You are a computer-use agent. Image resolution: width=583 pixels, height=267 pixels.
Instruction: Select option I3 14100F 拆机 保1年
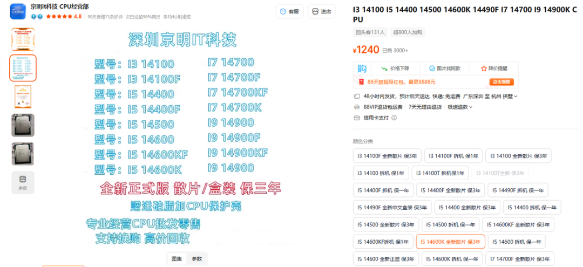tap(453, 156)
